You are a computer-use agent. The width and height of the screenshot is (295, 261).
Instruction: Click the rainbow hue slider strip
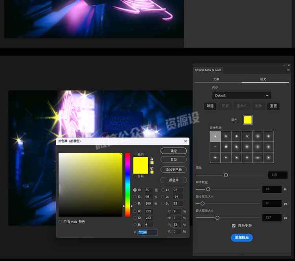coord(127,185)
